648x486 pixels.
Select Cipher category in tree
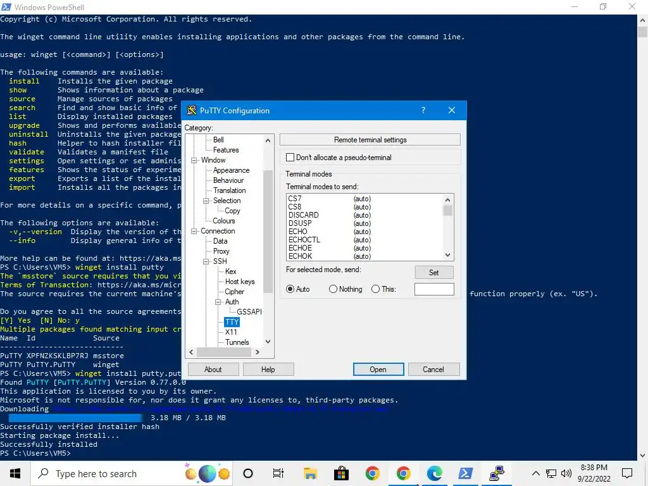(234, 292)
